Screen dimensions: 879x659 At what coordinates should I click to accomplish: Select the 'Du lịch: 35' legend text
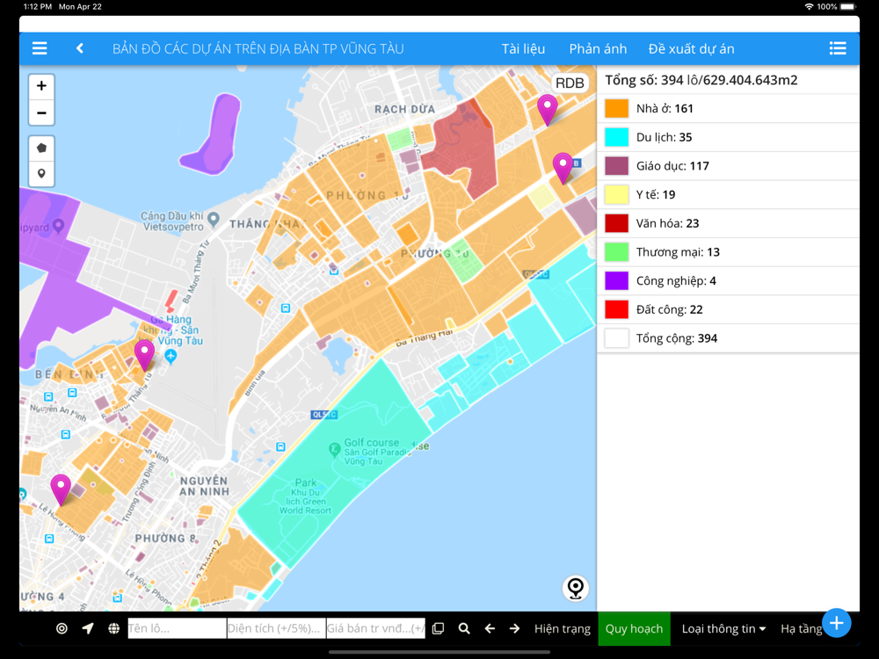(x=664, y=137)
